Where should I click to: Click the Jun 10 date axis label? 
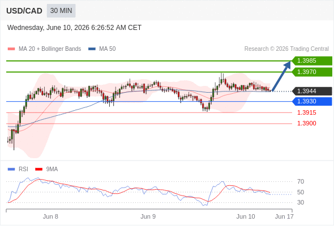(x=246, y=216)
